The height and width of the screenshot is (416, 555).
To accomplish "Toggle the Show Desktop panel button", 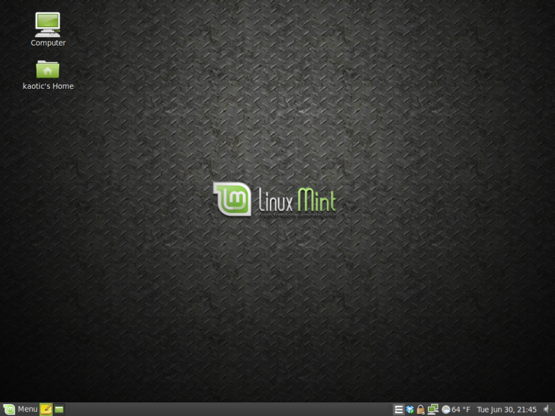I will 58,409.
